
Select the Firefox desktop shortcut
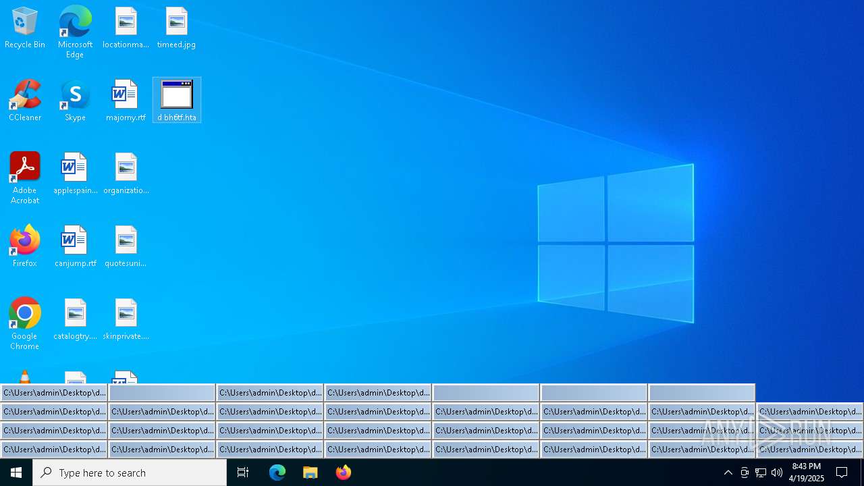(25, 246)
